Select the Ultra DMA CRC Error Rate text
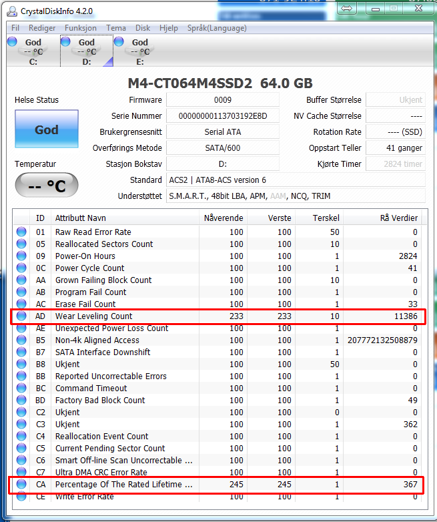The image size is (437, 522). pyautogui.click(x=101, y=472)
